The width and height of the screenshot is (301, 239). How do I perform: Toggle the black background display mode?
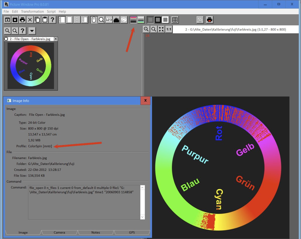pyautogui.click(x=158, y=20)
